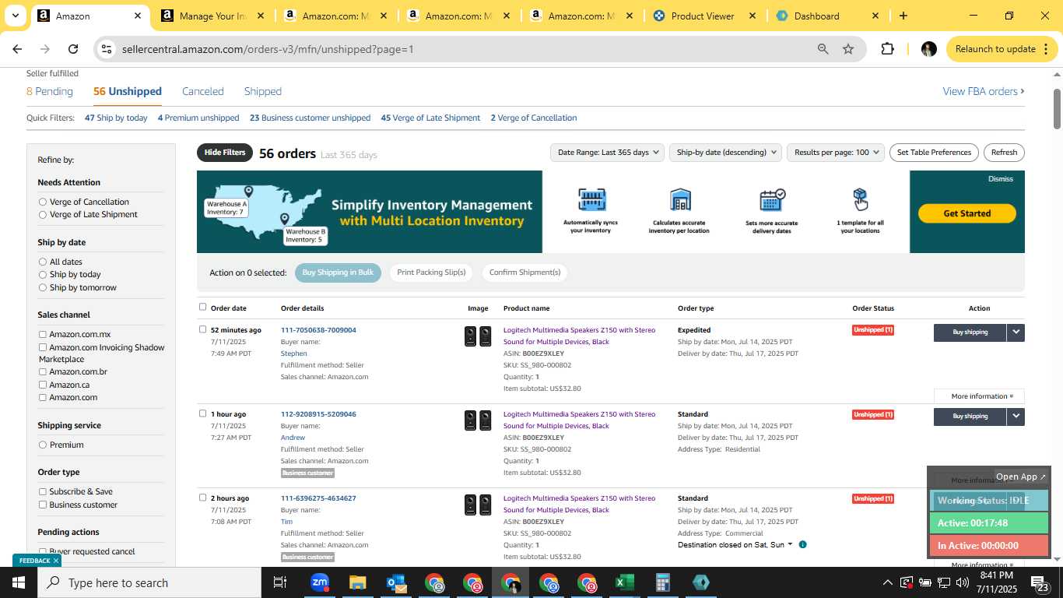The width and height of the screenshot is (1063, 598).
Task: Open order link 112-9208915-5209046
Action: pyautogui.click(x=318, y=414)
